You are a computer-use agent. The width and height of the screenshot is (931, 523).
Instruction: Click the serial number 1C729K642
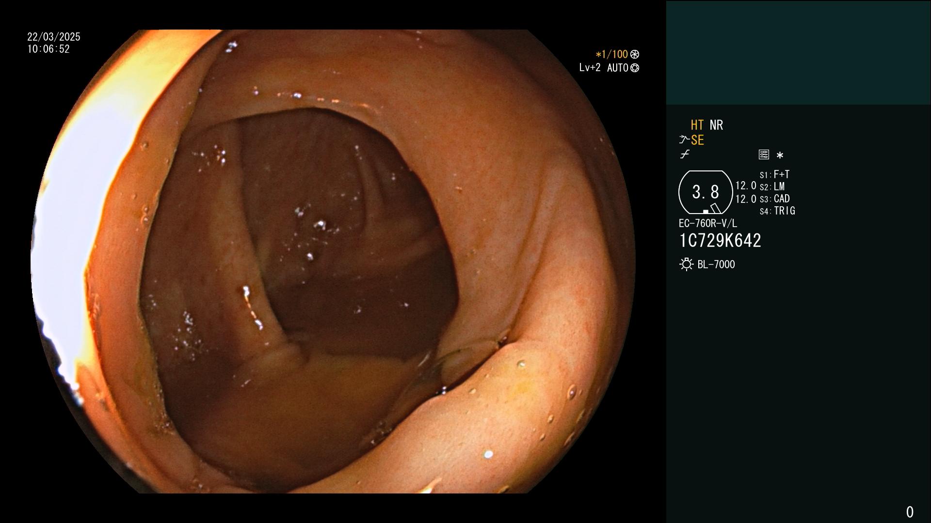click(720, 241)
